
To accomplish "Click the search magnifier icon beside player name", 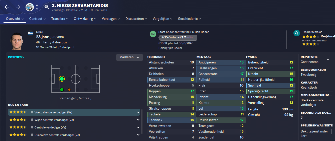I will point(47,7).
